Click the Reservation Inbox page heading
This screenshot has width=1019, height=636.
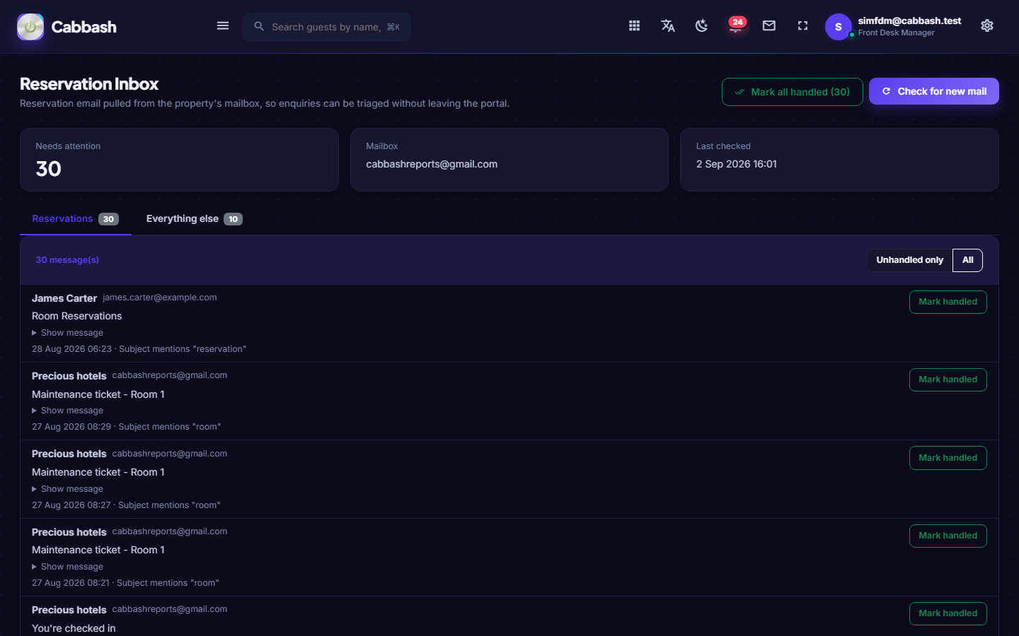click(89, 84)
